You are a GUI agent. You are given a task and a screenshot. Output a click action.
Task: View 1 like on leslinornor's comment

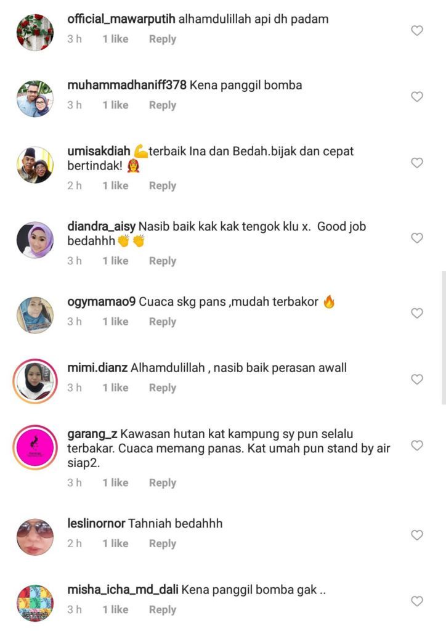[x=115, y=543]
